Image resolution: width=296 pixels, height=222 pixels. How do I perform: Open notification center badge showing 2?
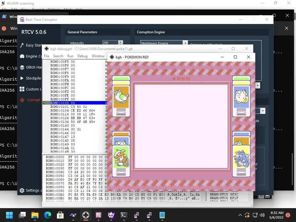click(288, 215)
